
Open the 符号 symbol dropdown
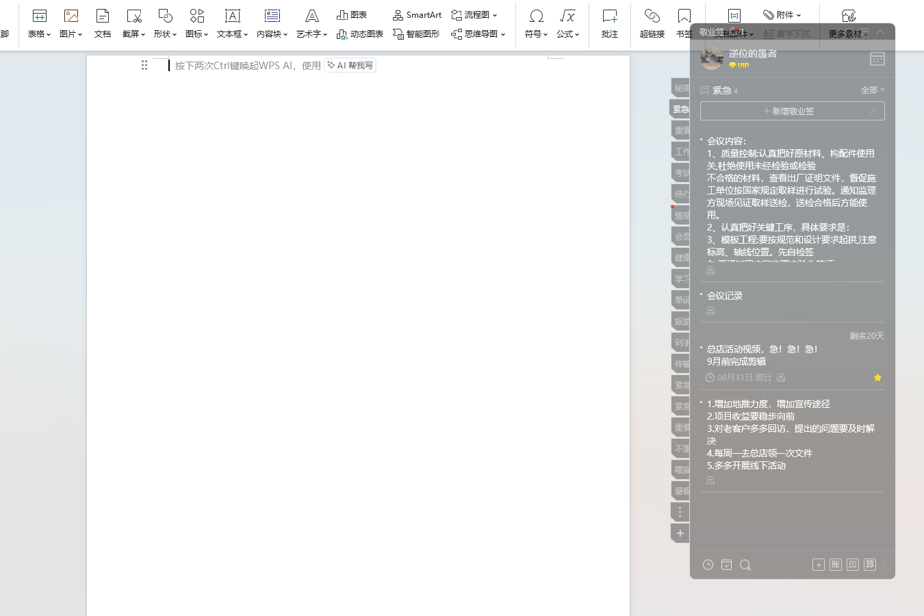click(x=537, y=23)
